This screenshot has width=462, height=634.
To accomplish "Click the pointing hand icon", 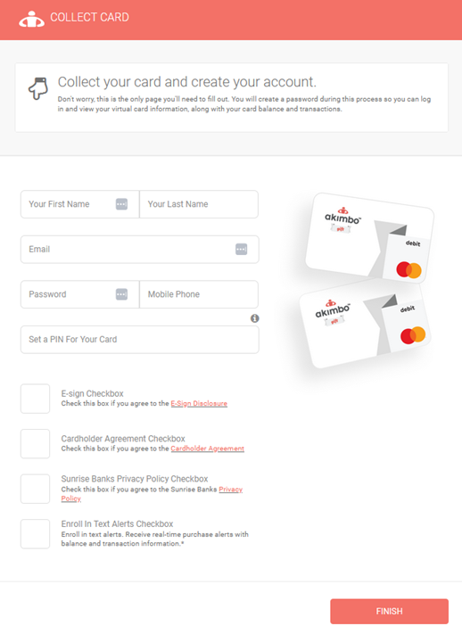I will coord(38,88).
